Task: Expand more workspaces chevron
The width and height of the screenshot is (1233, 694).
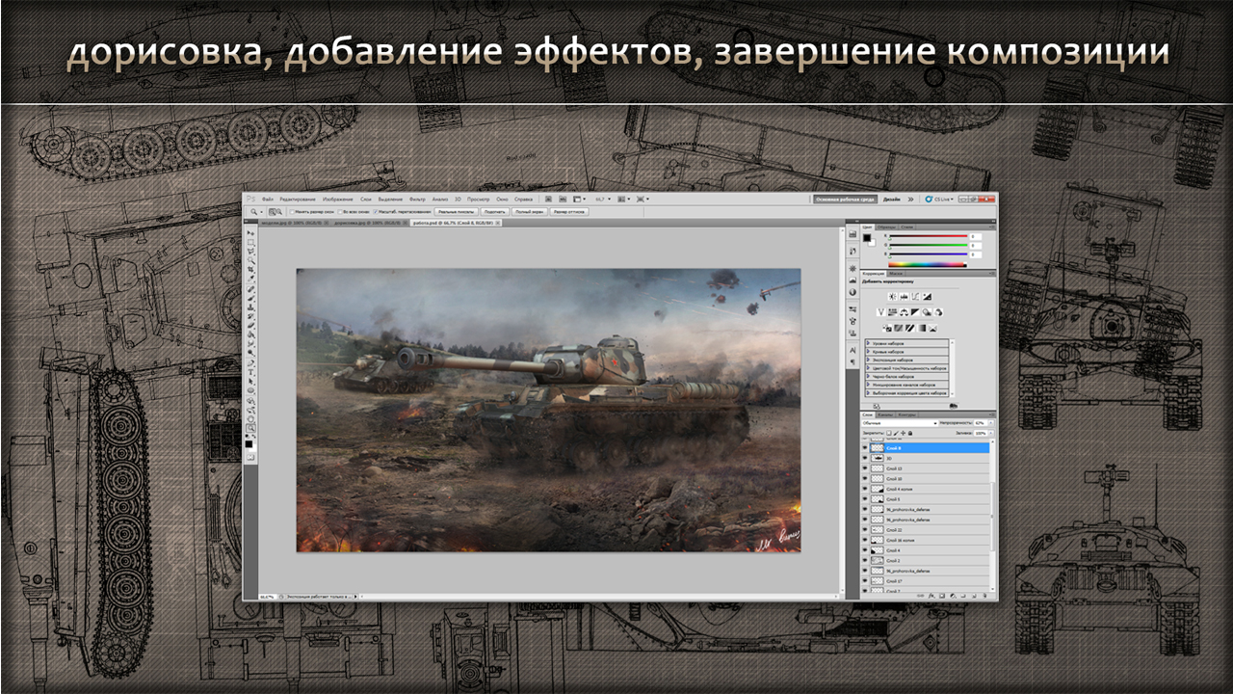Action: pyautogui.click(x=910, y=200)
